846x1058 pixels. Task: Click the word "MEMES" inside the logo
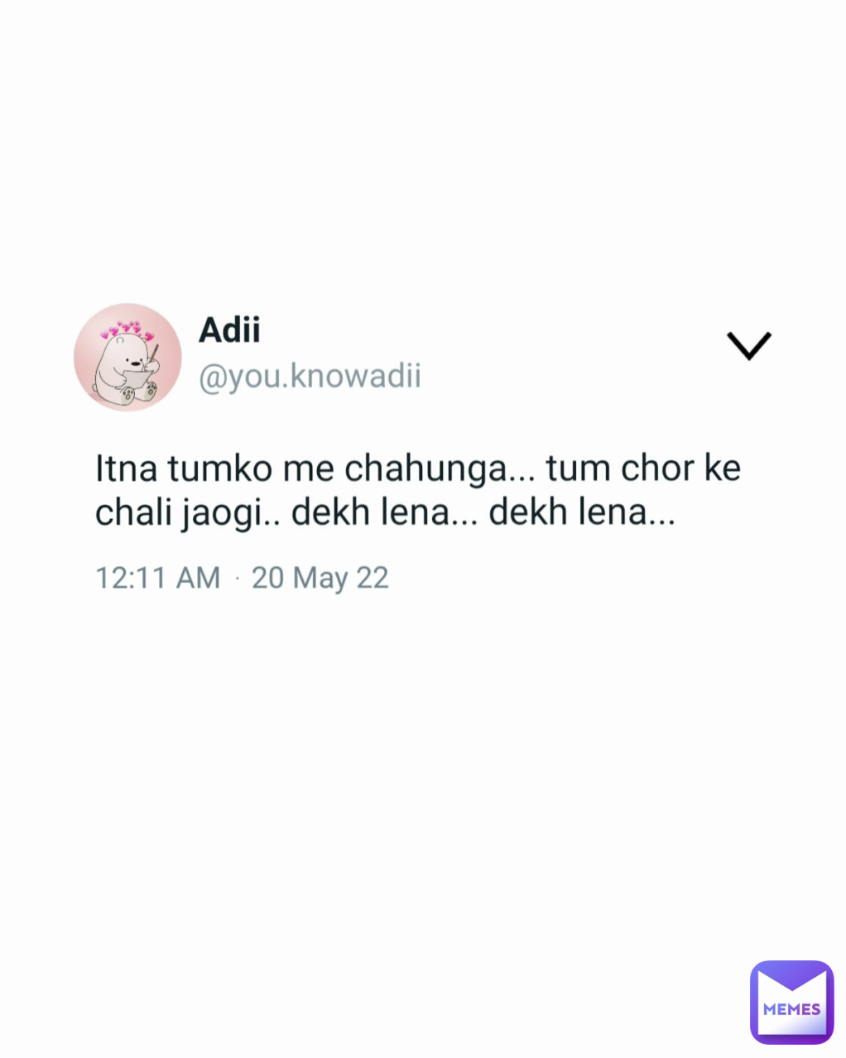[x=792, y=1010]
